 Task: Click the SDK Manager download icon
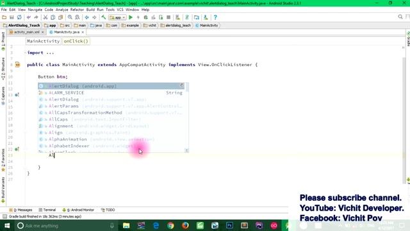tap(206, 17)
